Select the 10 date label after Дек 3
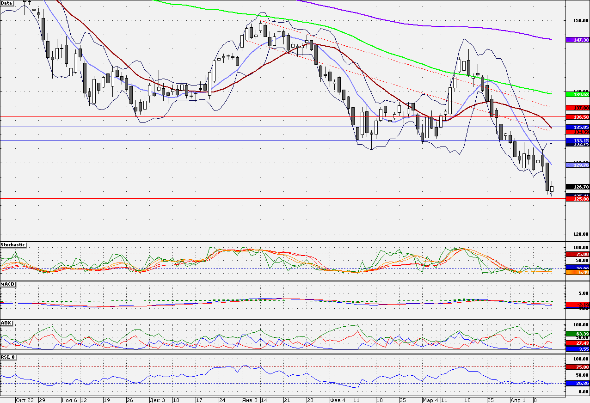590x403 pixels. pyautogui.click(x=175, y=400)
